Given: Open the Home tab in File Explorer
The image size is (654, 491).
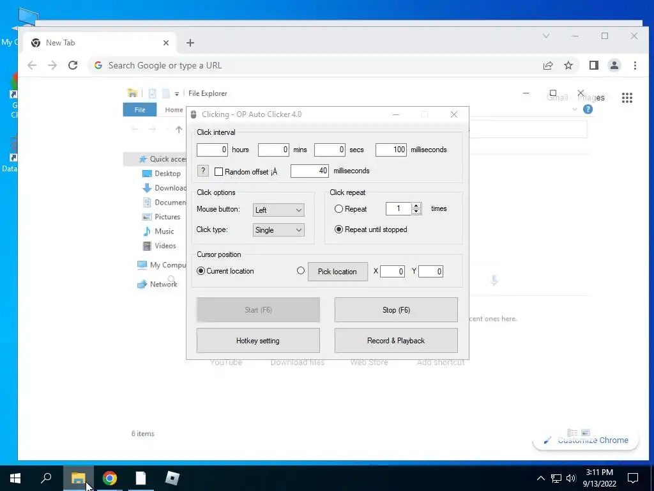Looking at the screenshot, I should coord(174,110).
